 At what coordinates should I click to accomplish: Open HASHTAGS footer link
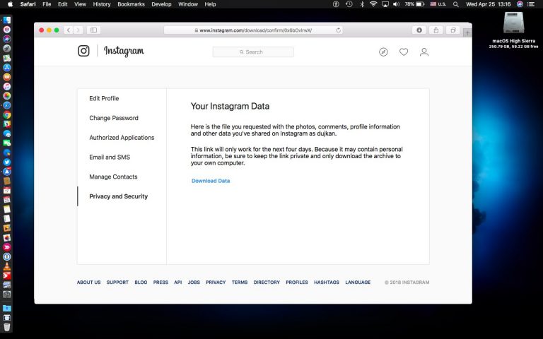327,282
